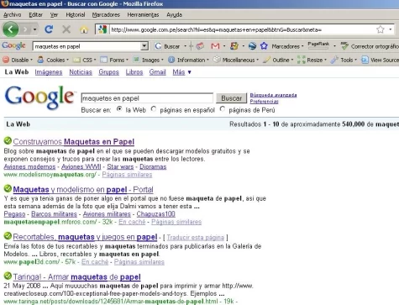Open the Outline developer menu

point(278,60)
